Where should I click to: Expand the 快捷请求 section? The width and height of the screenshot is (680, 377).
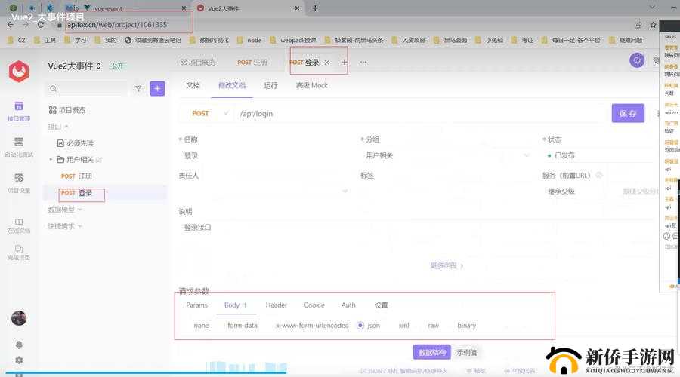click(65, 226)
